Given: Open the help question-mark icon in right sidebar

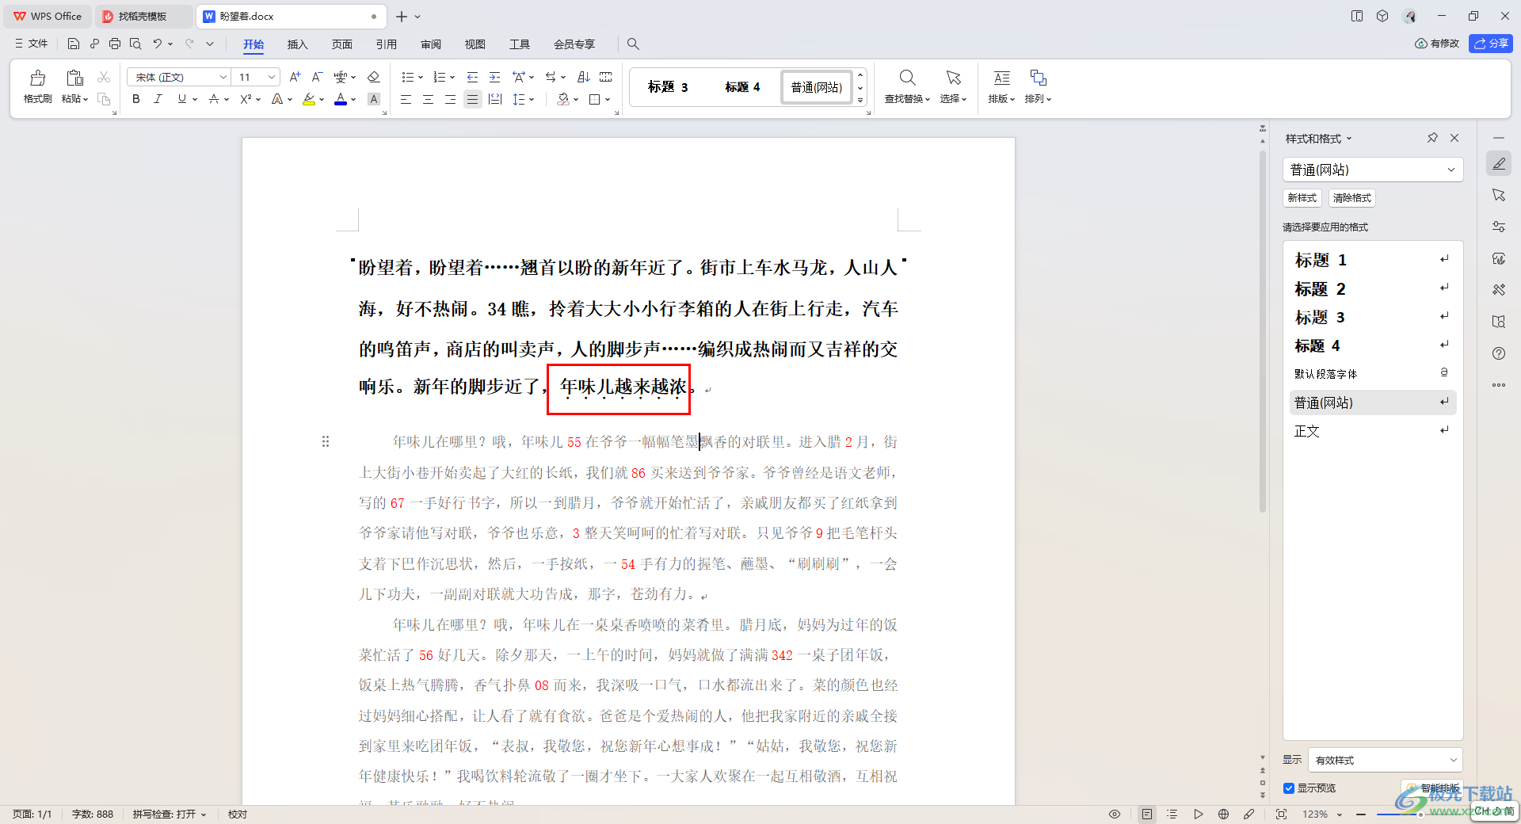Looking at the screenshot, I should pos(1499,353).
